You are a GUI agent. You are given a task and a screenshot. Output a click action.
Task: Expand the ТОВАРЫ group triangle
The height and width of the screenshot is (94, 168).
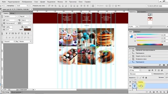pos(133,82)
